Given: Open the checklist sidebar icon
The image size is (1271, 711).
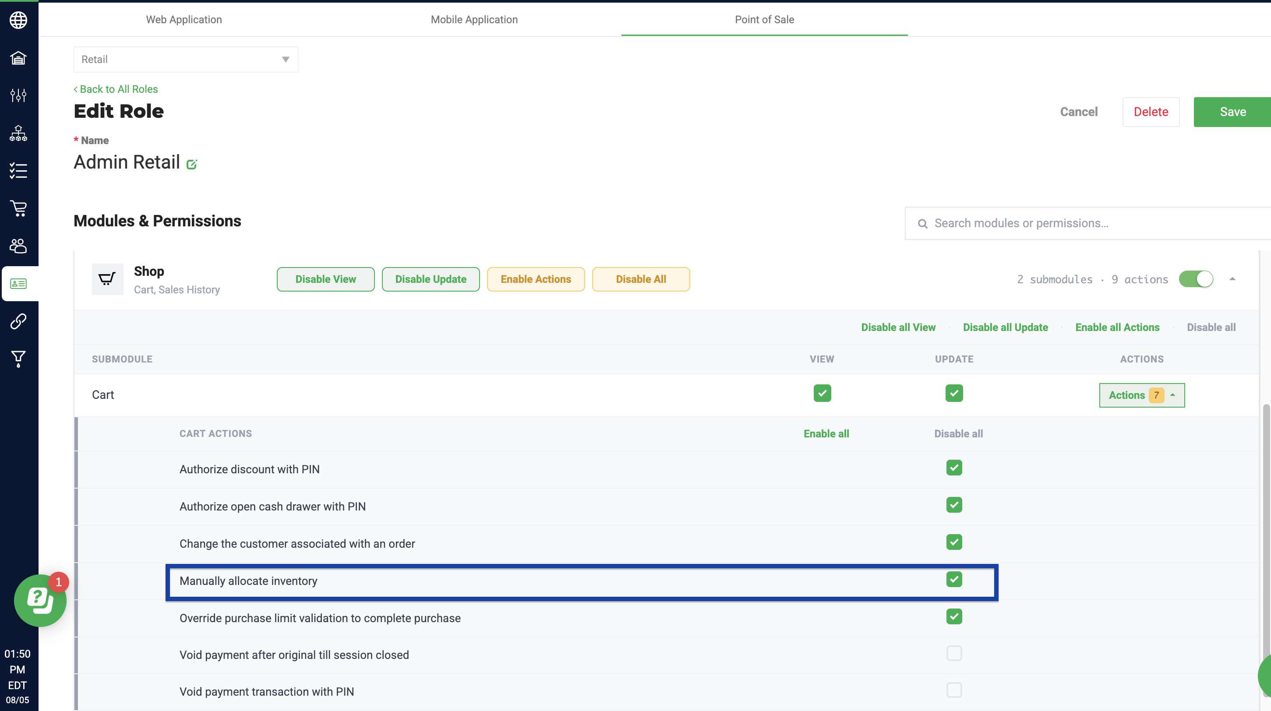Looking at the screenshot, I should point(18,171).
